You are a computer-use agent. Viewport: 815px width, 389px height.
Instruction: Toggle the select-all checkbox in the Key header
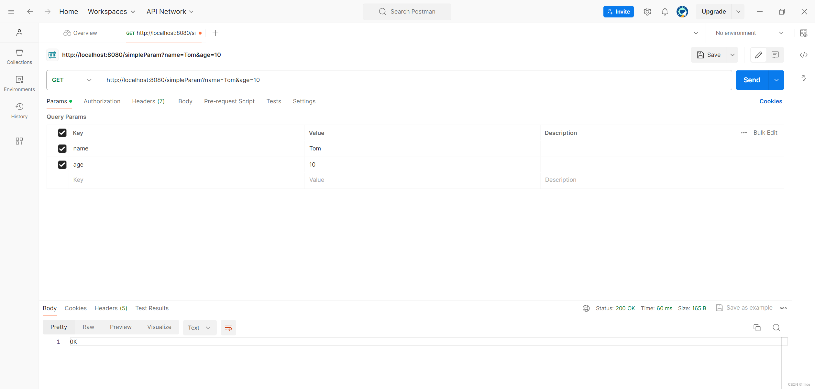point(62,133)
